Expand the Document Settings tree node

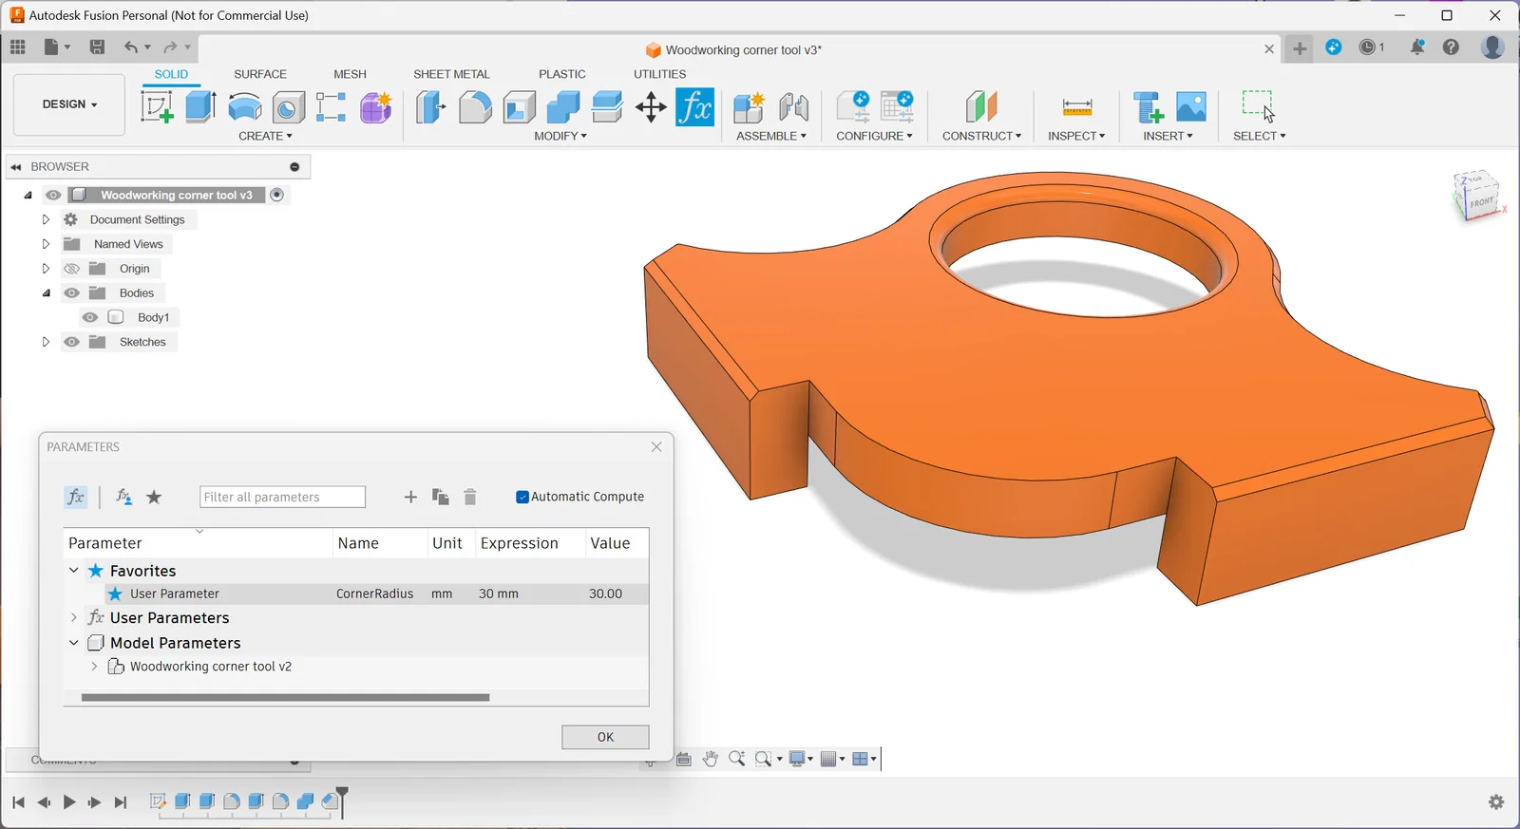tap(46, 219)
